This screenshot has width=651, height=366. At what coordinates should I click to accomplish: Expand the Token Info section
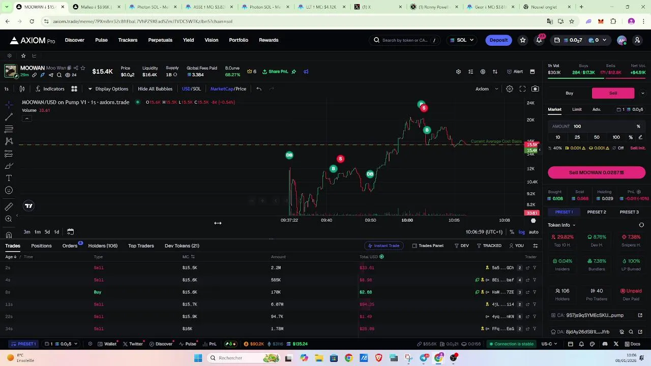coord(561,225)
